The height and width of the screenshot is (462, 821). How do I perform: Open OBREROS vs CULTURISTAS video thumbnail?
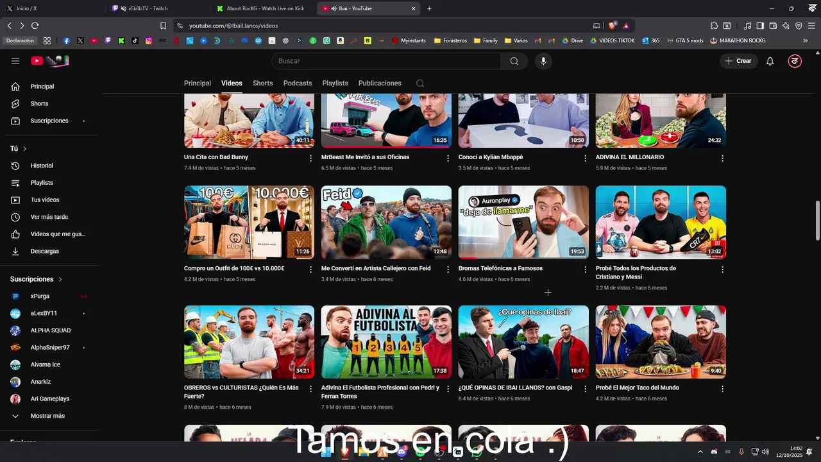coord(249,342)
